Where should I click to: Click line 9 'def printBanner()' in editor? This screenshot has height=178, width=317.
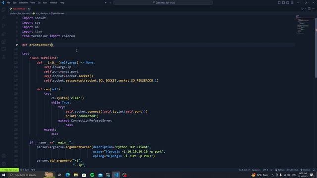point(38,45)
